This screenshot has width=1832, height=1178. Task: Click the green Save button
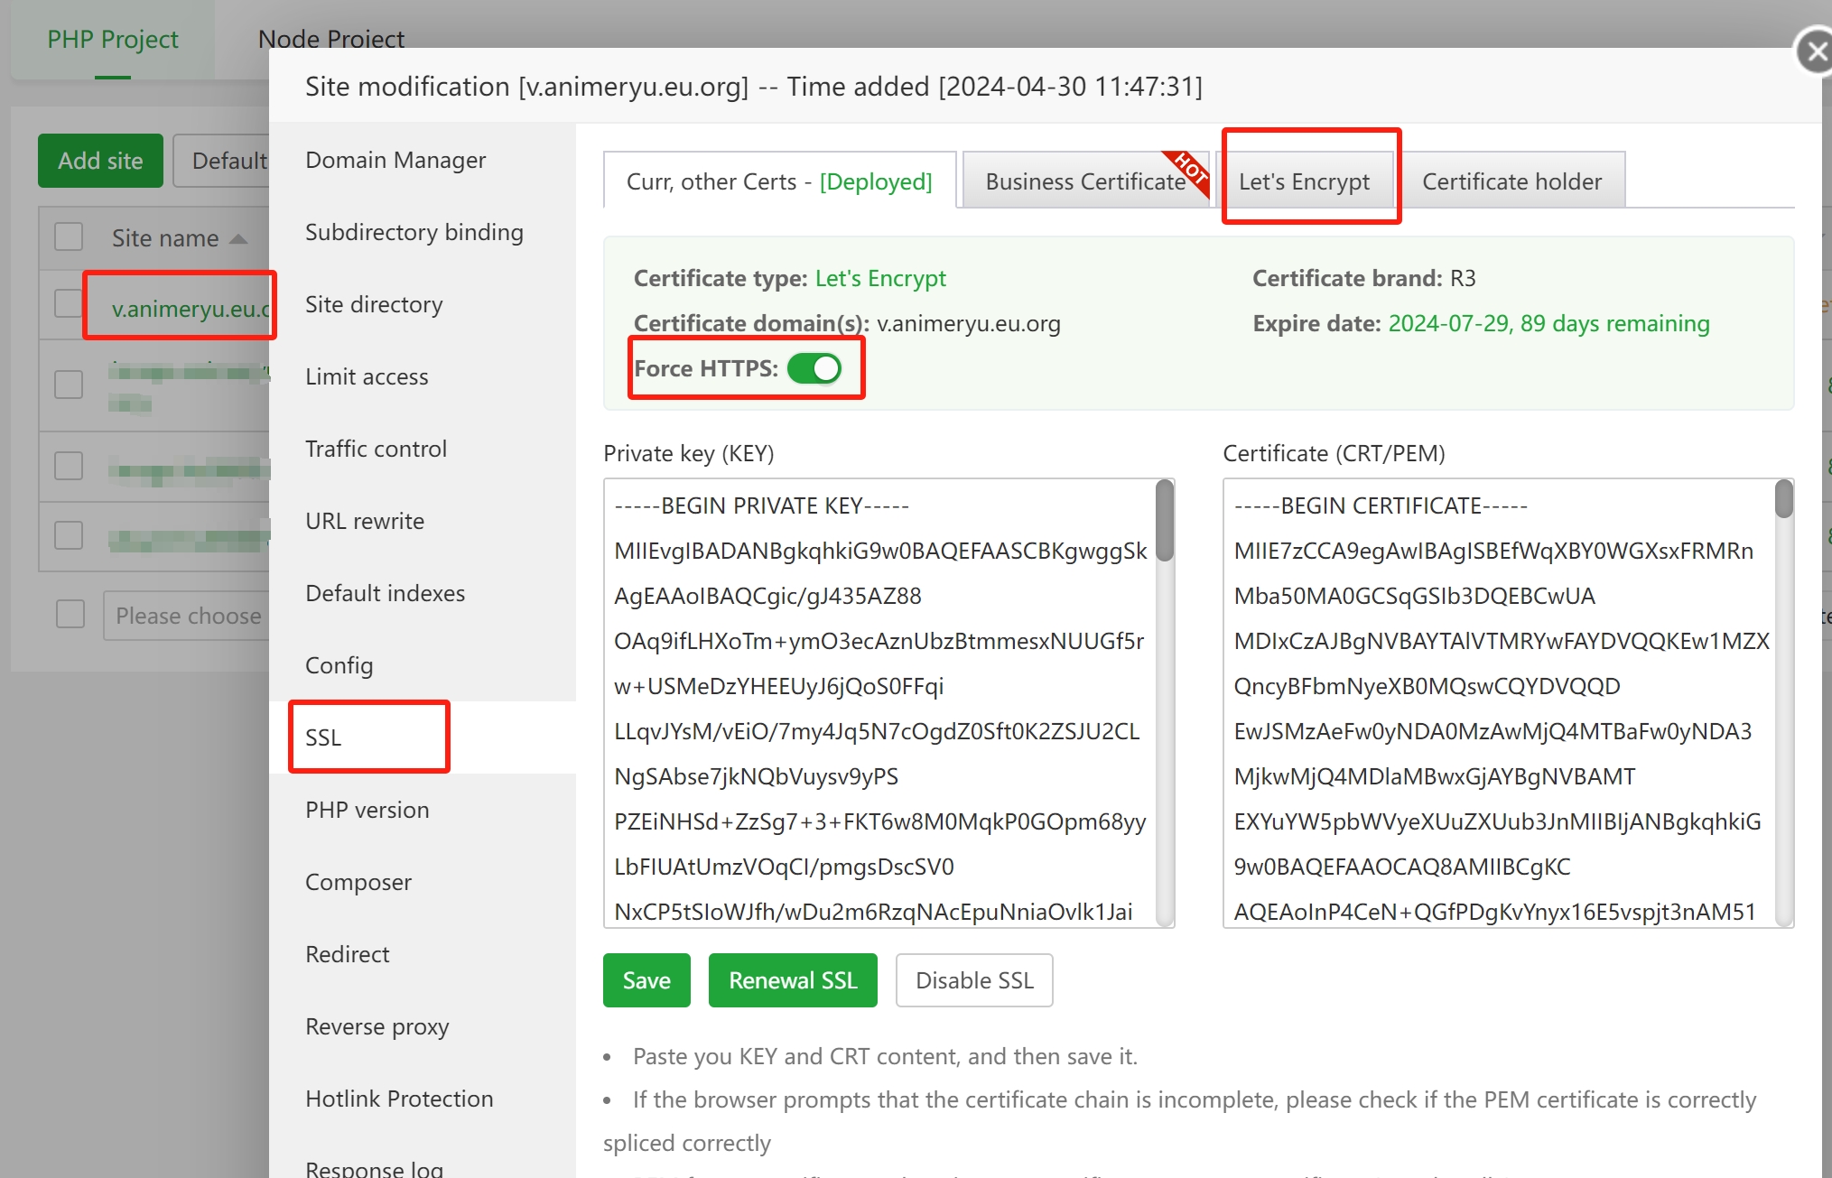pyautogui.click(x=646, y=980)
